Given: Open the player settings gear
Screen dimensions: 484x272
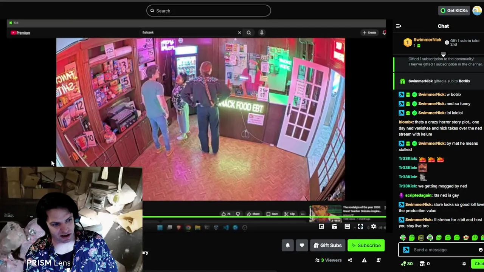Looking at the screenshot, I should click(374, 226).
